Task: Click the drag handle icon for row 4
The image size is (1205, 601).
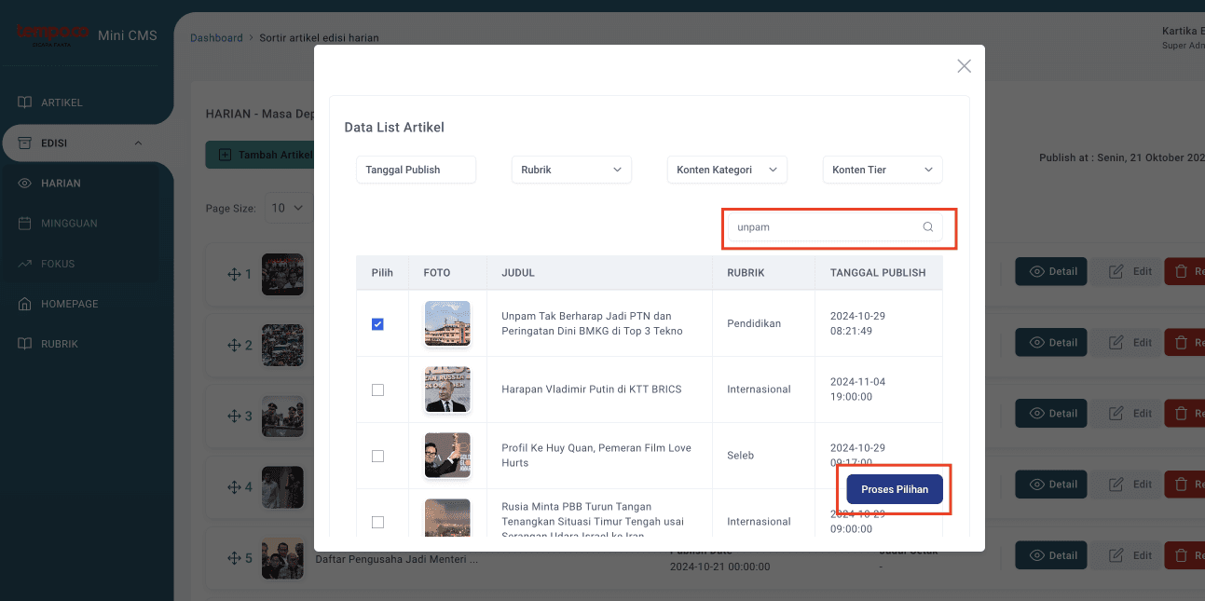Action: pyautogui.click(x=234, y=487)
